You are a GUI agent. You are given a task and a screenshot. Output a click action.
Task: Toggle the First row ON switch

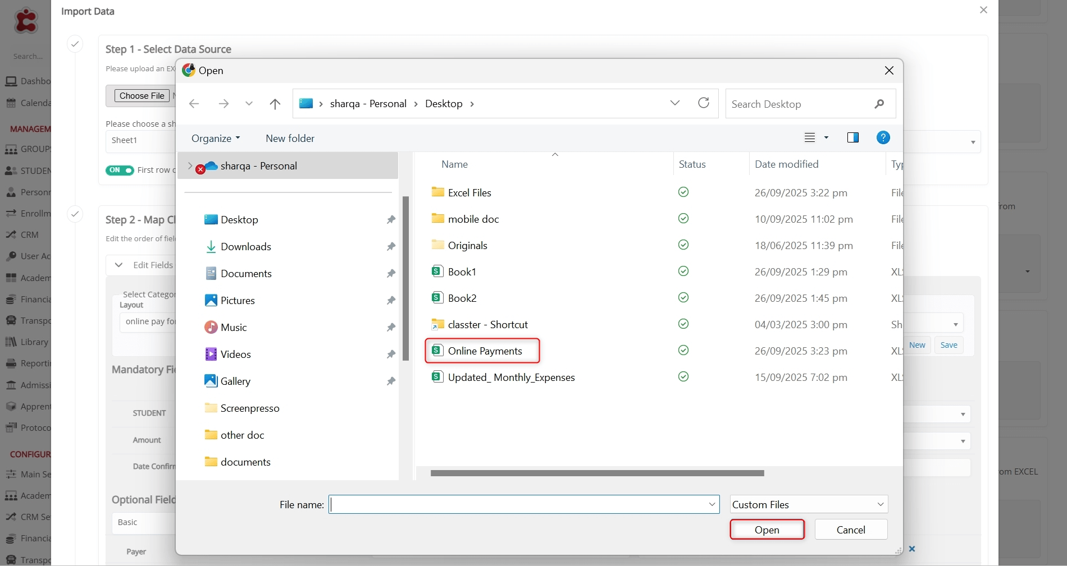(x=120, y=170)
